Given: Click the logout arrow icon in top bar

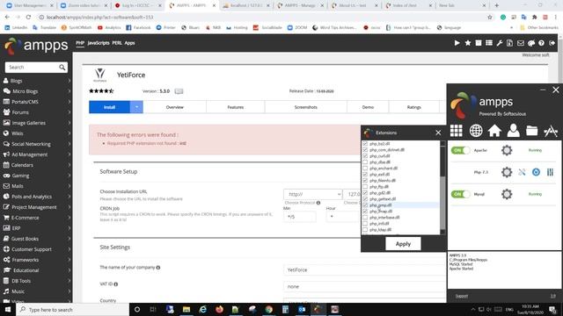Looking at the screenshot, I should point(552,43).
